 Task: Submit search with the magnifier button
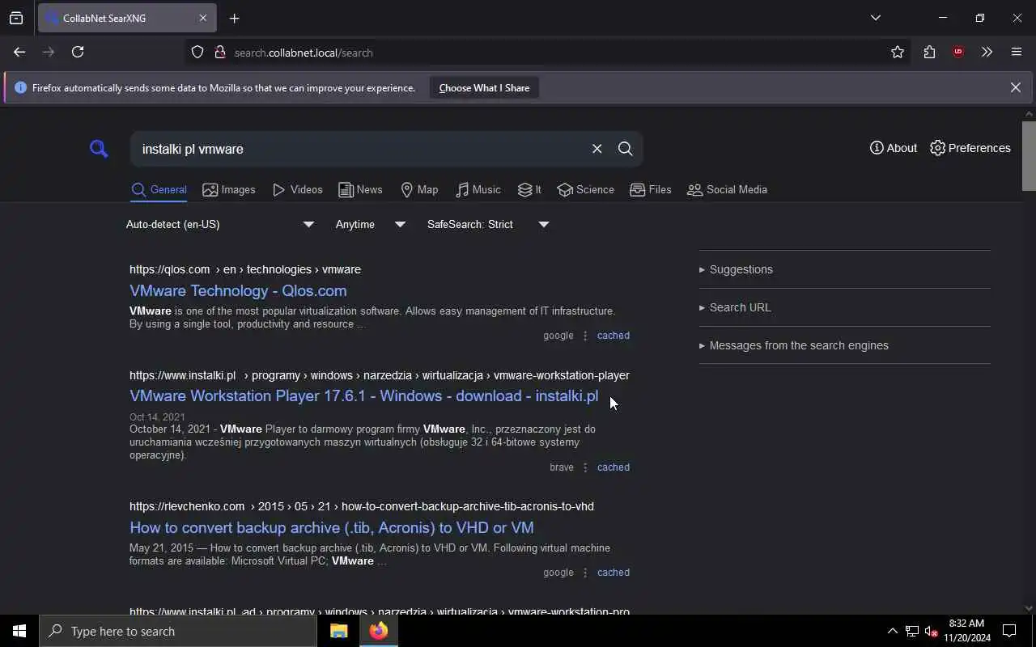click(625, 149)
